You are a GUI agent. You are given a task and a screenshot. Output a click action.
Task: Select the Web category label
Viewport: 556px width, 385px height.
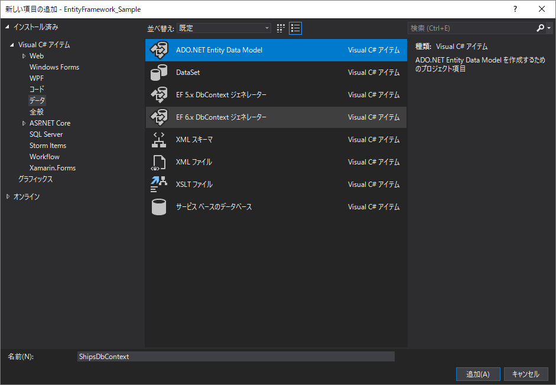click(37, 56)
